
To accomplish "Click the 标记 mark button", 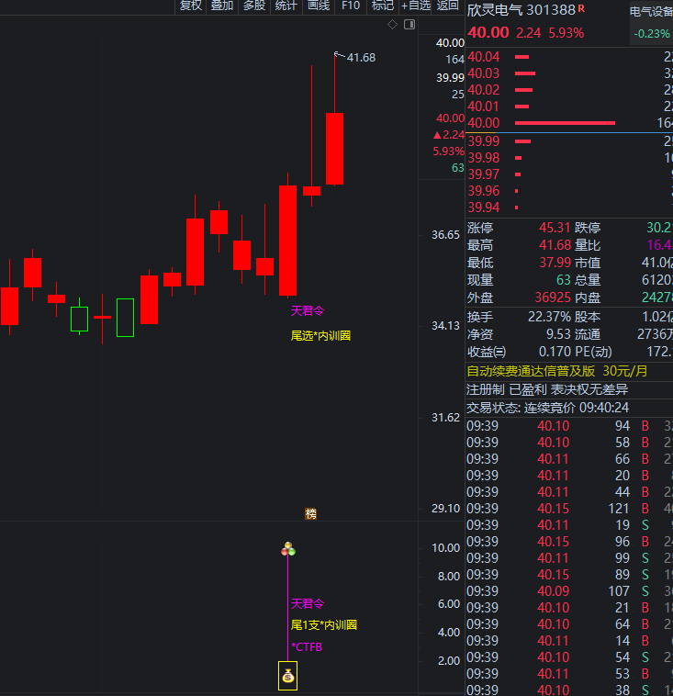I will [382, 6].
